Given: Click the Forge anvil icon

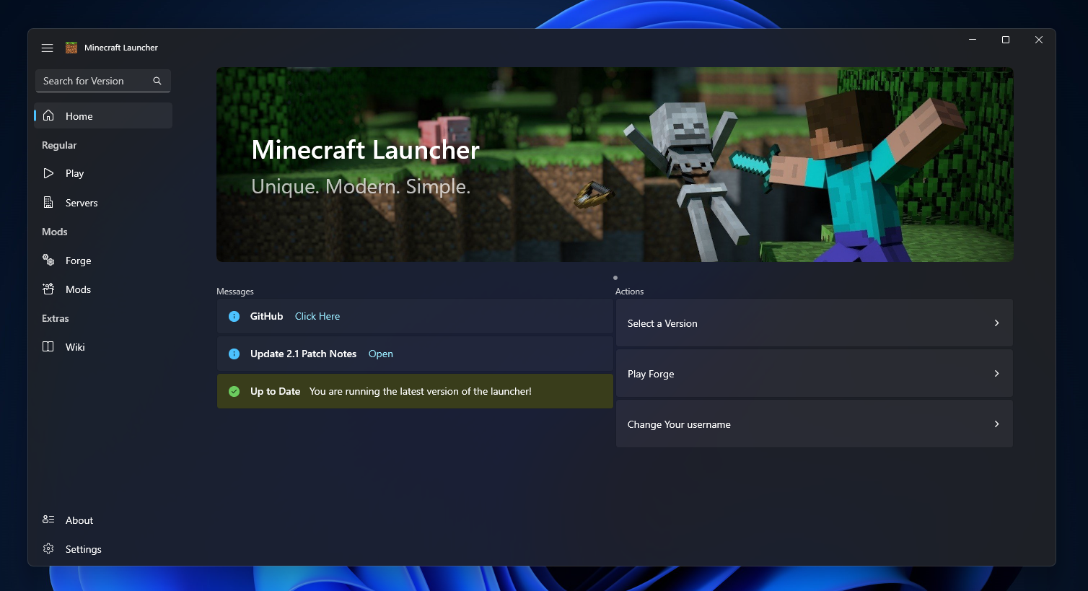Looking at the screenshot, I should click(48, 260).
